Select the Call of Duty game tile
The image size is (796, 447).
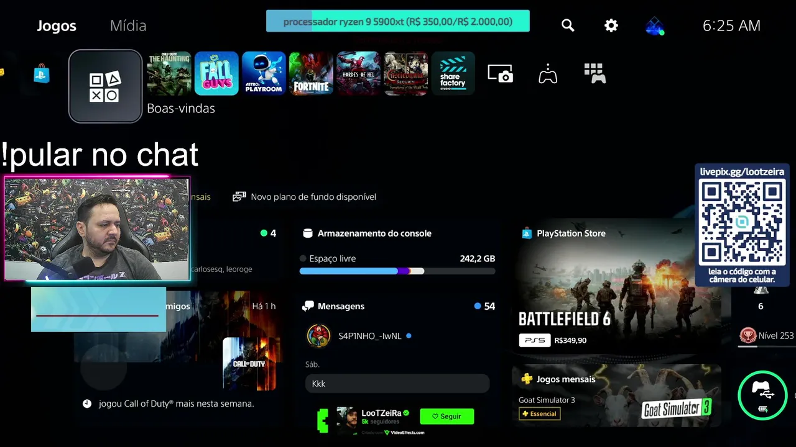tap(169, 74)
